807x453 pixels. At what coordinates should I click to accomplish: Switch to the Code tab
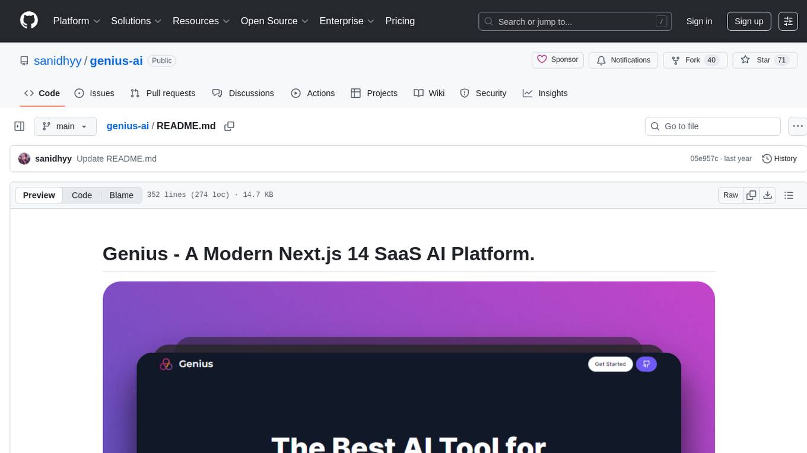pyautogui.click(x=42, y=93)
